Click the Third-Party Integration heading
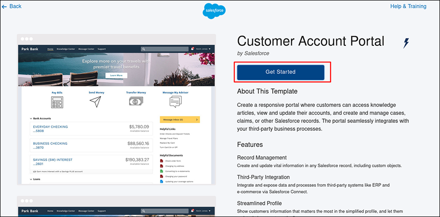 pyautogui.click(x=263, y=177)
